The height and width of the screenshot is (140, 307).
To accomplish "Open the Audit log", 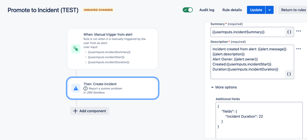I will click(207, 10).
